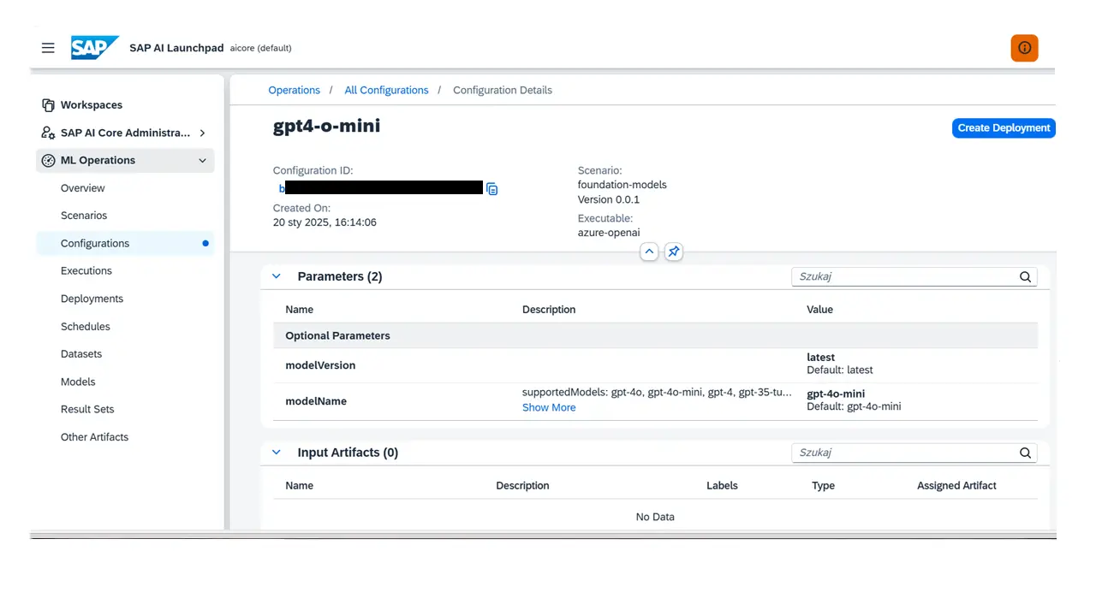Viewport: 1096px width, 616px height.
Task: Copy the Configuration ID to clipboard
Action: (492, 189)
